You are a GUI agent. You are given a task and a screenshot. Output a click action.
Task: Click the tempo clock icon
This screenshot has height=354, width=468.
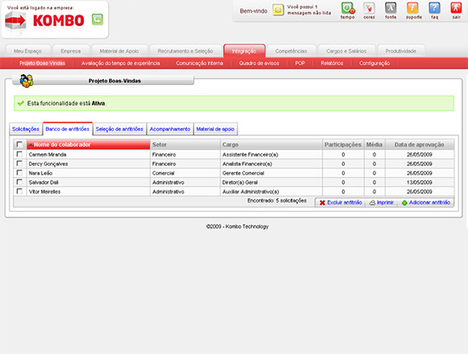pos(348,8)
